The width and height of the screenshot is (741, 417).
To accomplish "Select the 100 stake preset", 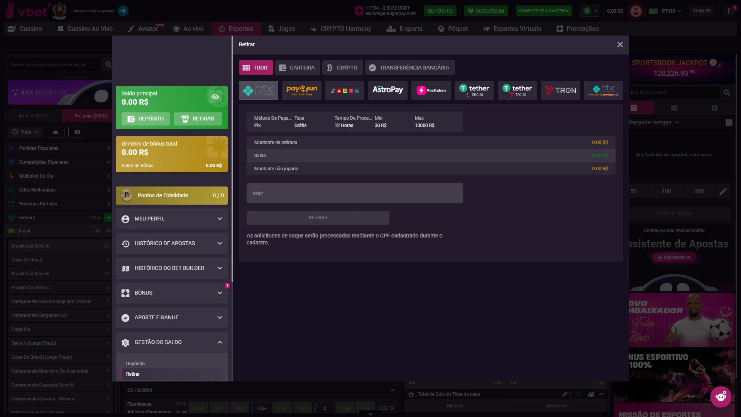I will 667,191.
